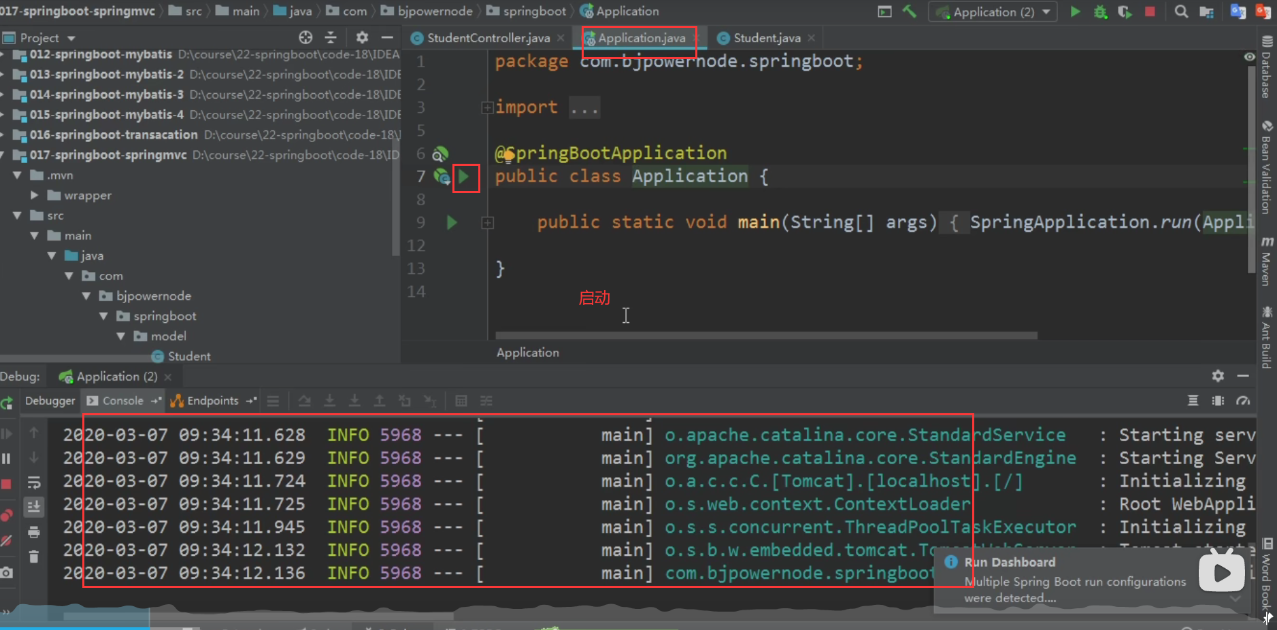
Task: Open Project Structure icon in top toolbar
Action: click(x=1206, y=12)
